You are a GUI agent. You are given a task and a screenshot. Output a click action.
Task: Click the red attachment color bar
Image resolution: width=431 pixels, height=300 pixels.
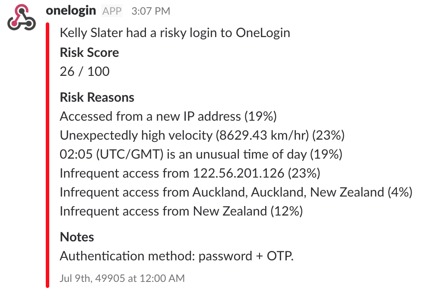coord(48,155)
